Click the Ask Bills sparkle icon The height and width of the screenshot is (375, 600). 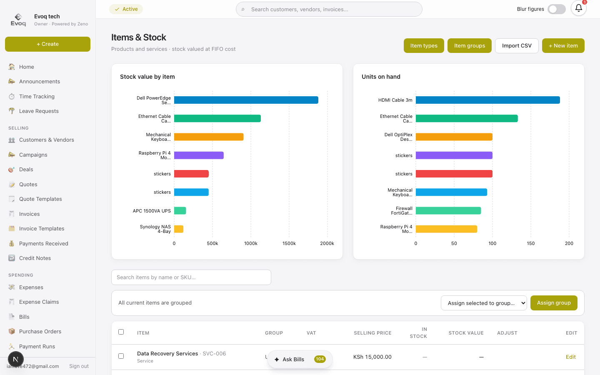point(277,359)
